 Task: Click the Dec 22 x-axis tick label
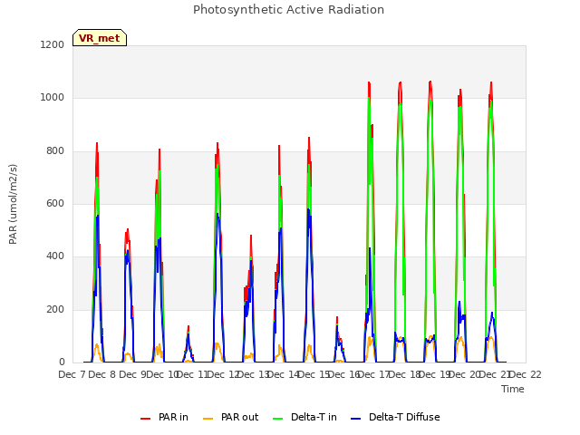point(526,374)
